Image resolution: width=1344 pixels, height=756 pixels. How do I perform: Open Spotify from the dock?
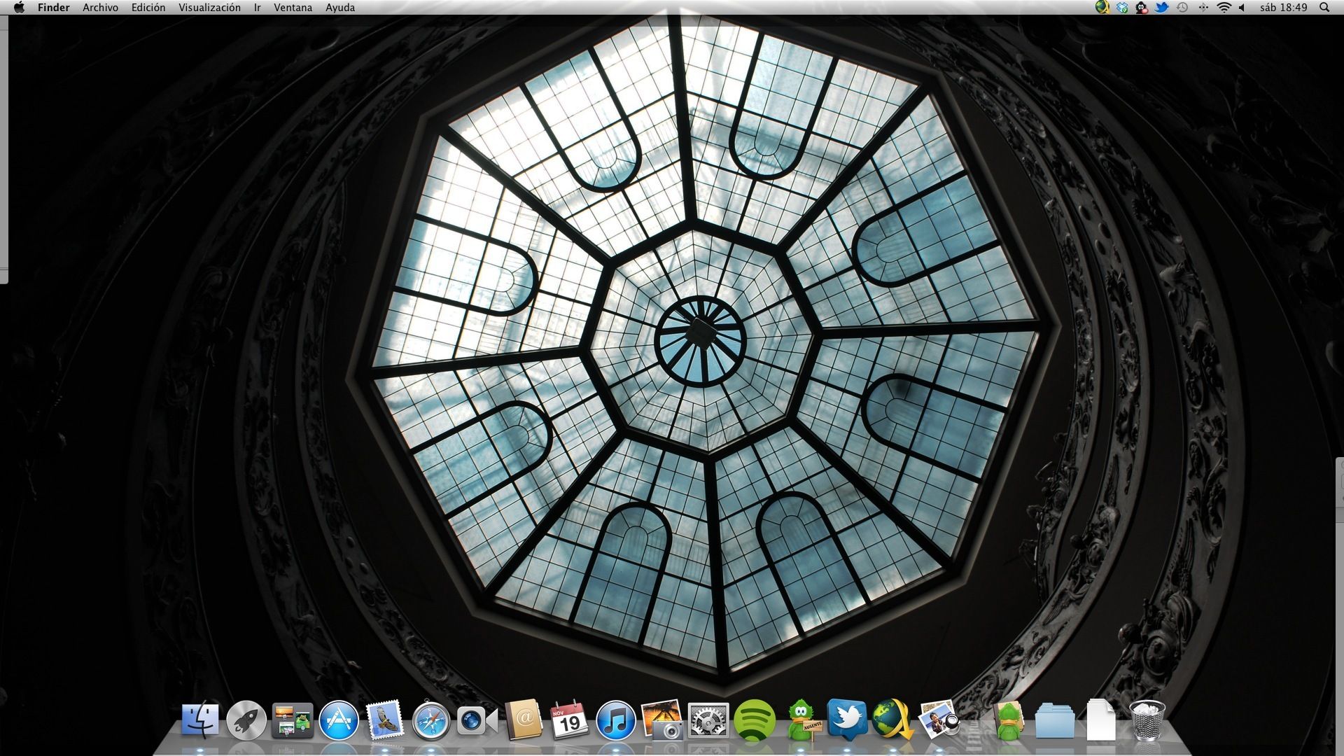[x=754, y=720]
